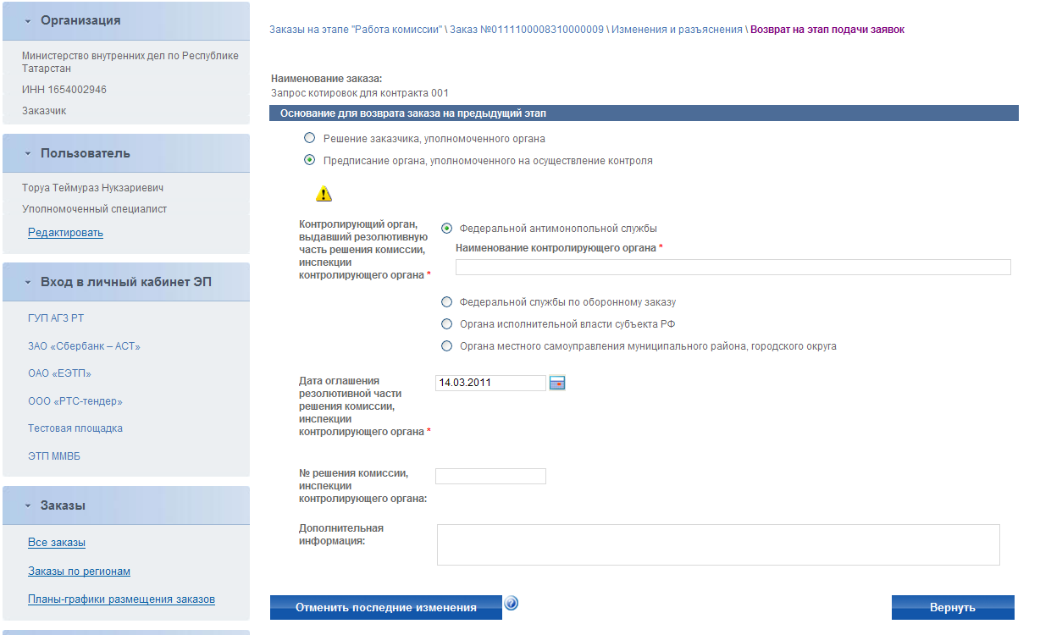This screenshot has width=1040, height=635.
Task: Click breadcrumb text "Возврат на этап подачи заявок"
Action: [827, 30]
